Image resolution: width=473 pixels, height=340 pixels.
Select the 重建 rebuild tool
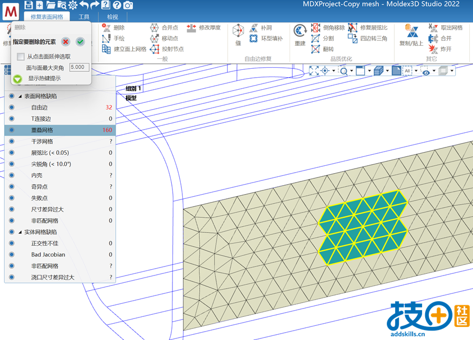(300, 35)
